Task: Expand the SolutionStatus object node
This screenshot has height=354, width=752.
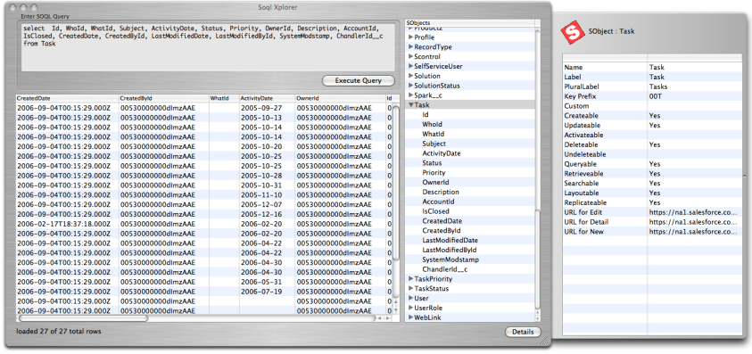Action: pos(410,86)
